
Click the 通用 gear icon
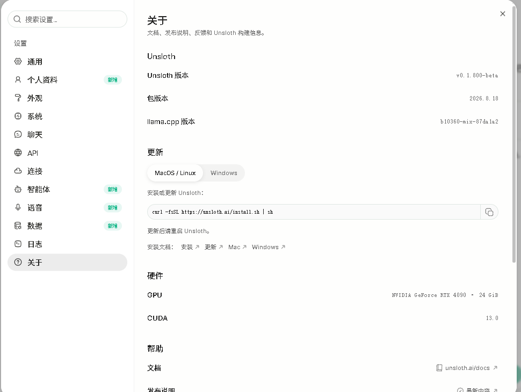point(18,61)
